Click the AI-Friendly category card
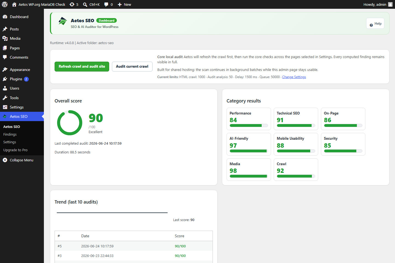 click(x=249, y=144)
